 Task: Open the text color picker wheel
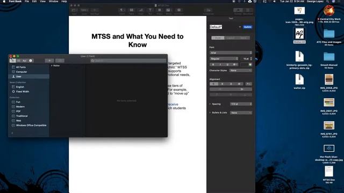(x=250, y=64)
